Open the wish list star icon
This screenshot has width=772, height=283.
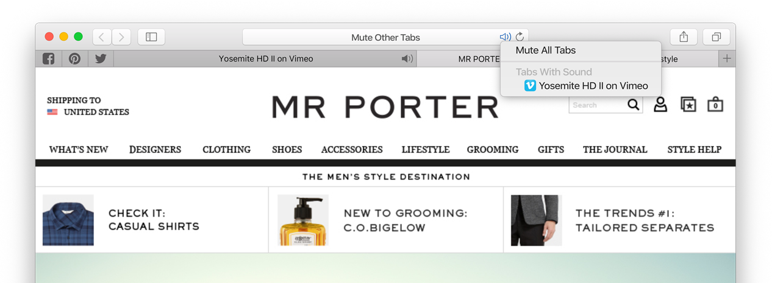click(x=688, y=105)
